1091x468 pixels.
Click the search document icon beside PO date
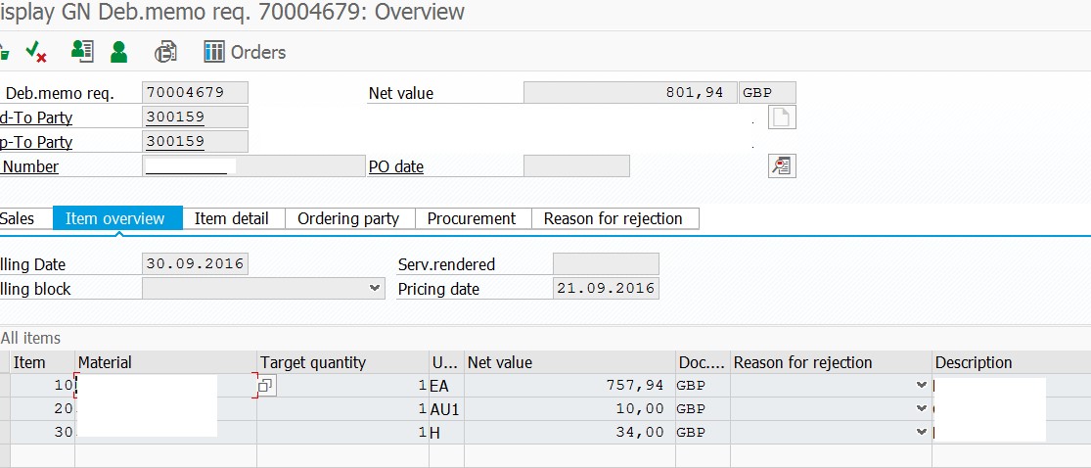click(x=782, y=166)
